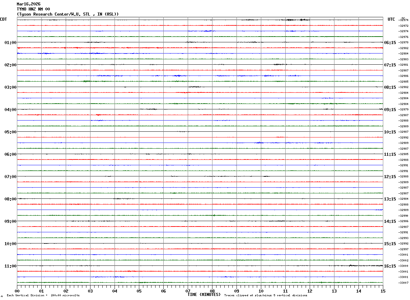Click the 07:15 UTC row label
Screen dimensions: 410x300
tap(390, 65)
